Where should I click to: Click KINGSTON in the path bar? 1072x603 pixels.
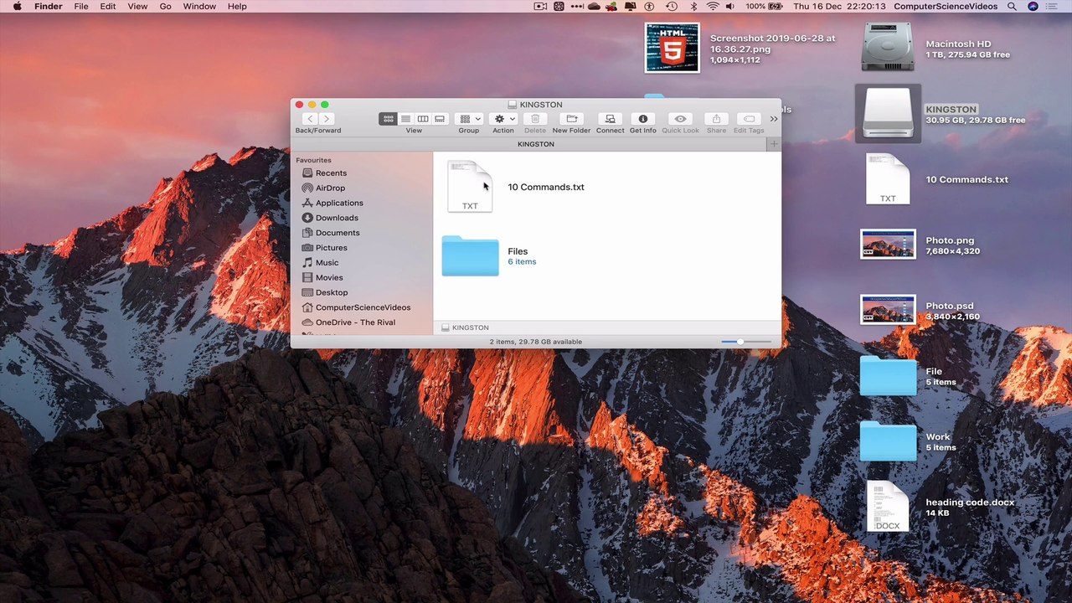[465, 327]
